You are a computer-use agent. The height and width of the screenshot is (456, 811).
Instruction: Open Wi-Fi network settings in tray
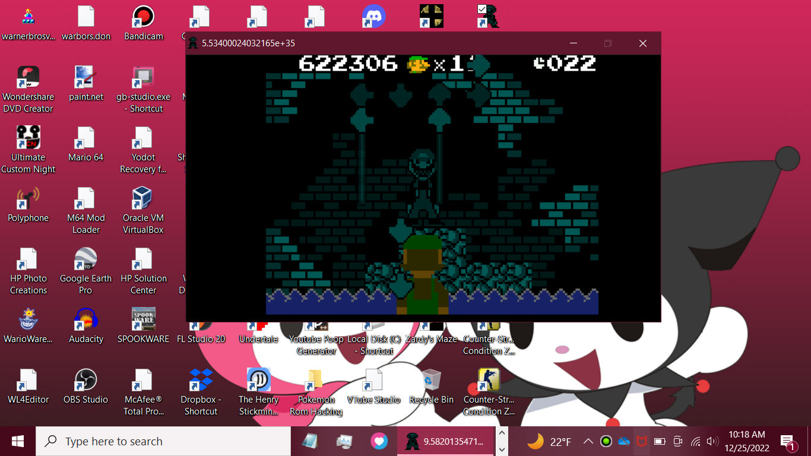696,441
